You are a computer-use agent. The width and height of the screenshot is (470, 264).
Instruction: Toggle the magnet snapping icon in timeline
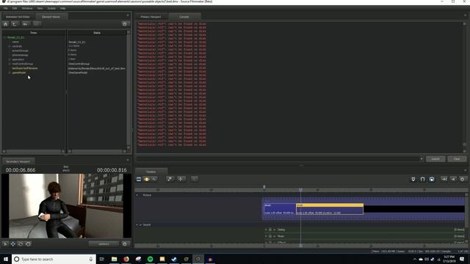coord(423,179)
